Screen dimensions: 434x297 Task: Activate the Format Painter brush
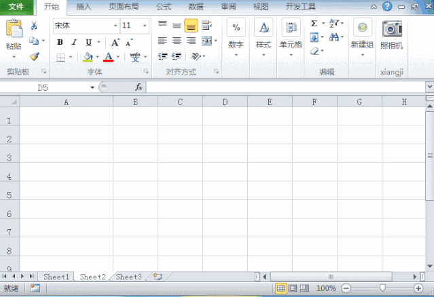point(35,57)
